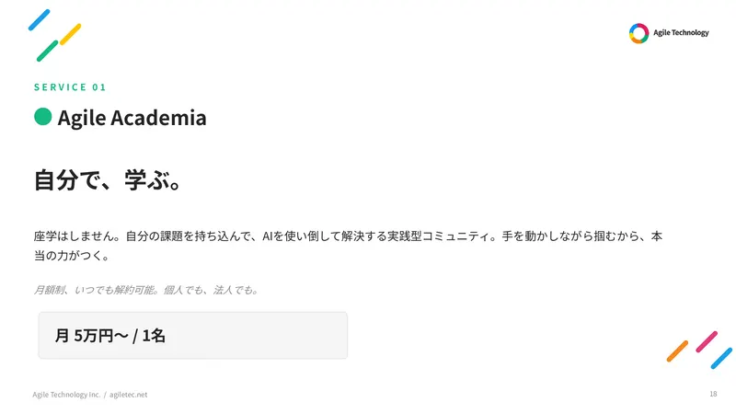Click the page number 18
Viewport: 736px width, 414px height.
(x=713, y=394)
